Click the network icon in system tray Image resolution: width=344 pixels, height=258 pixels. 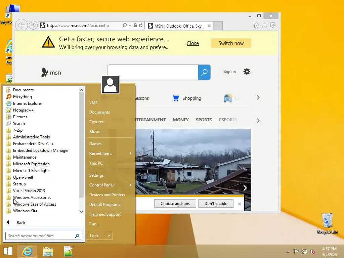tap(304, 251)
